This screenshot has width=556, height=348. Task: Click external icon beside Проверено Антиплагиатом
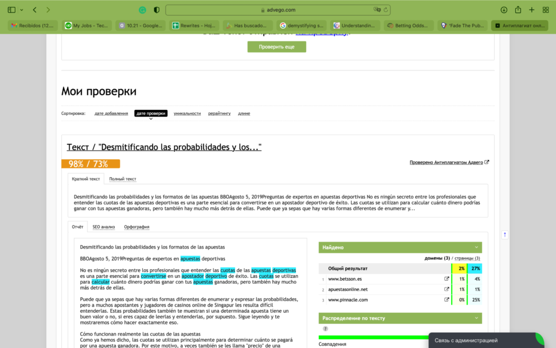tap(487, 162)
